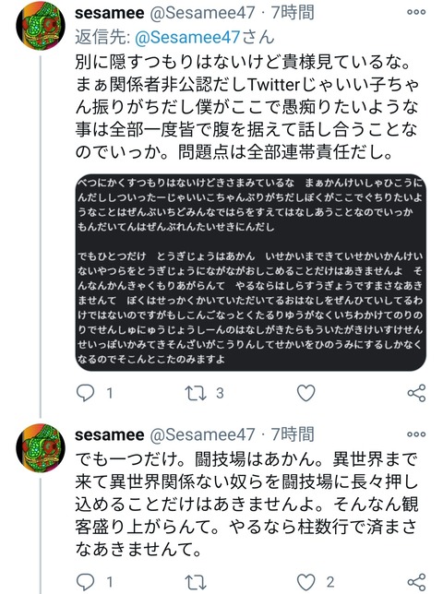Image resolution: width=443 pixels, height=594 pixels.
Task: Share the second tweet via share icon
Action: [417, 582]
